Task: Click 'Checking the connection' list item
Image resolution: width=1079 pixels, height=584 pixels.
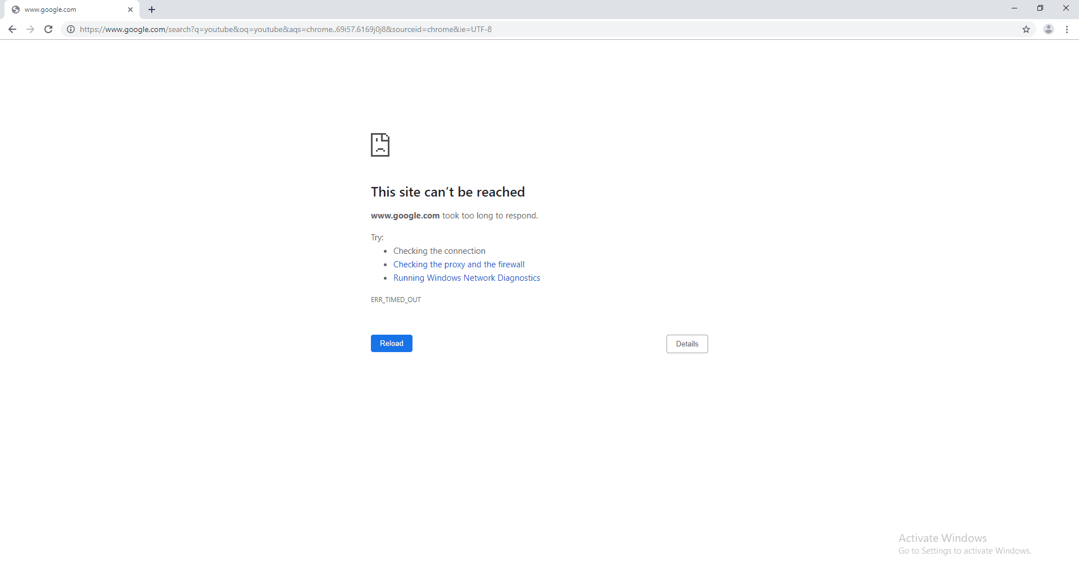Action: tap(439, 251)
